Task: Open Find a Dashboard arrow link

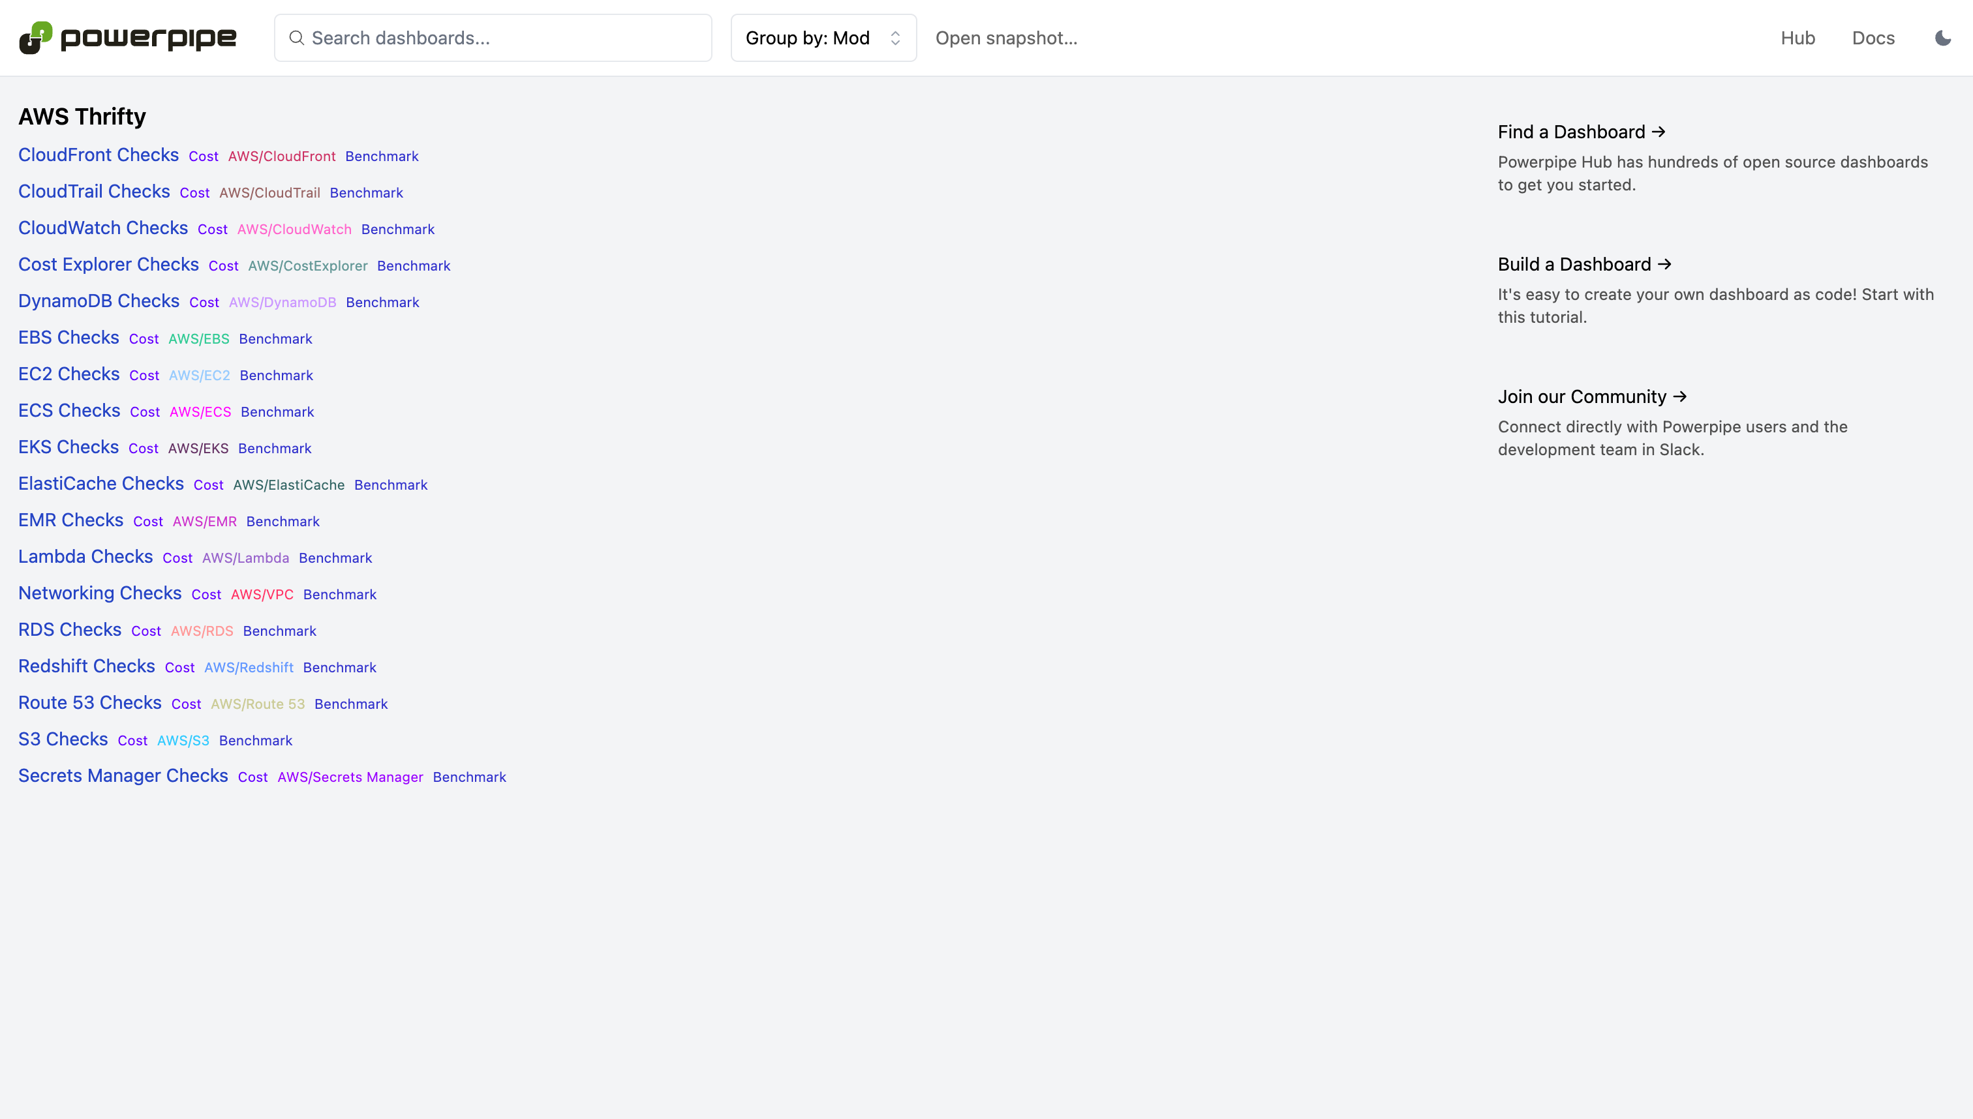Action: pos(1581,132)
